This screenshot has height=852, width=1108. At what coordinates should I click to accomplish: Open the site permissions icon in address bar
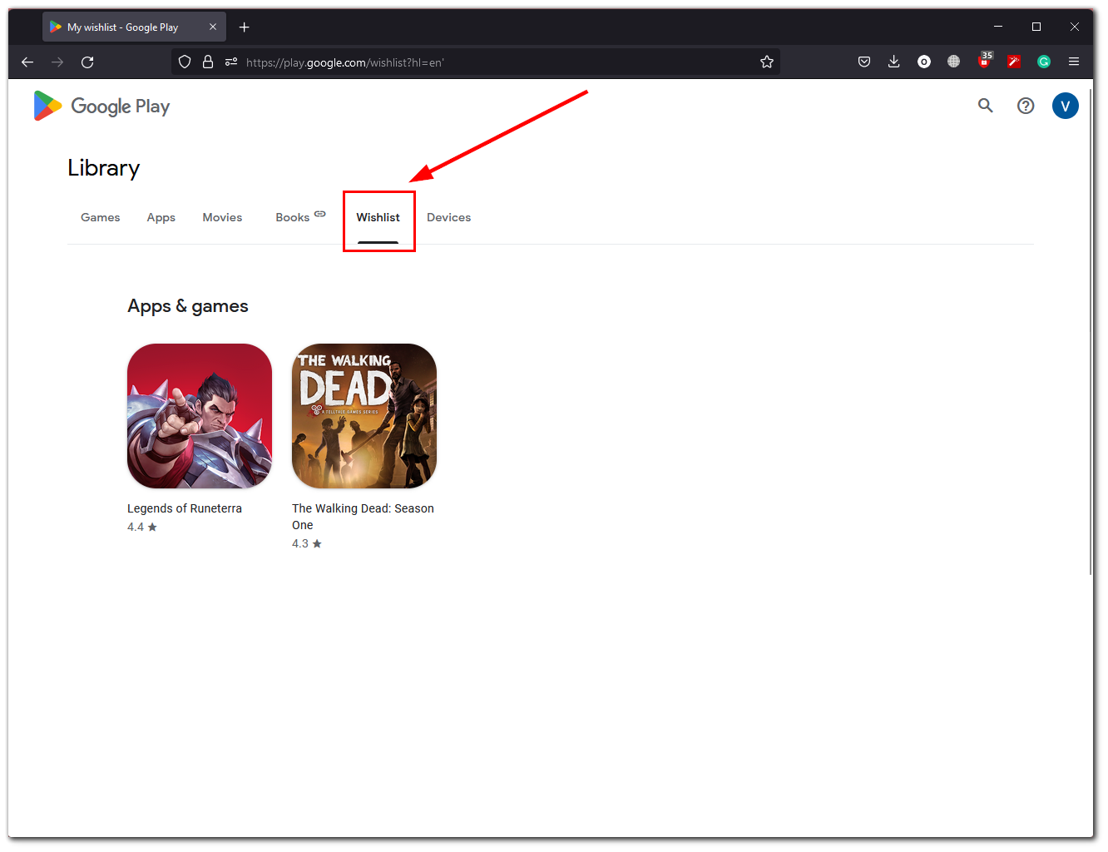pyautogui.click(x=231, y=62)
